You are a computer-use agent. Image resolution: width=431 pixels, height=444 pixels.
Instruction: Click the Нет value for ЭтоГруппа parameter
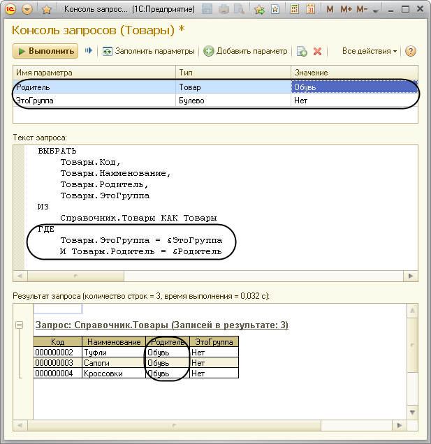coord(354,101)
